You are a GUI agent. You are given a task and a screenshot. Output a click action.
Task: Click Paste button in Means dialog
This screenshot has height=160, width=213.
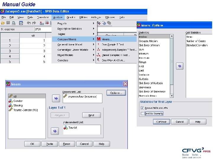pyautogui.click(x=50, y=144)
